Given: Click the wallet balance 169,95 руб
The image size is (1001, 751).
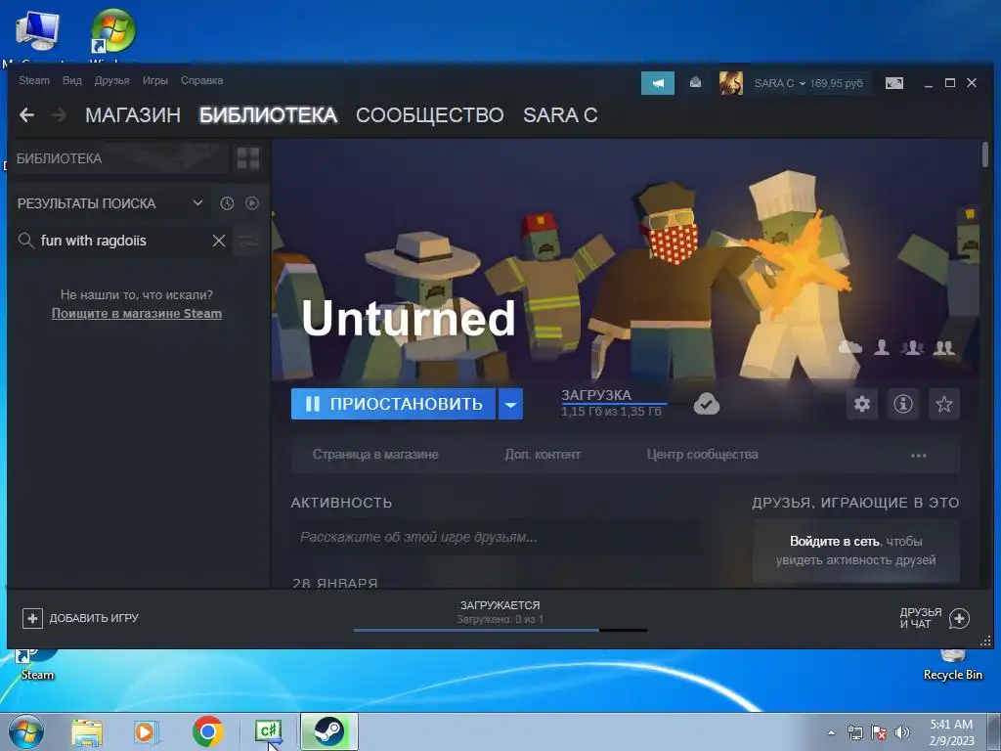Looking at the screenshot, I should 837,84.
